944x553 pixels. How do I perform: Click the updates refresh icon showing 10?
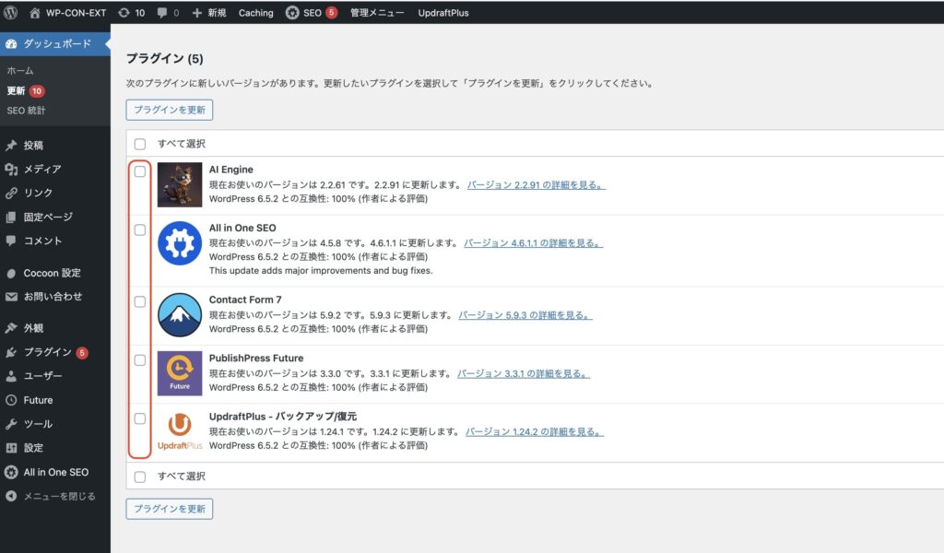coord(124,13)
